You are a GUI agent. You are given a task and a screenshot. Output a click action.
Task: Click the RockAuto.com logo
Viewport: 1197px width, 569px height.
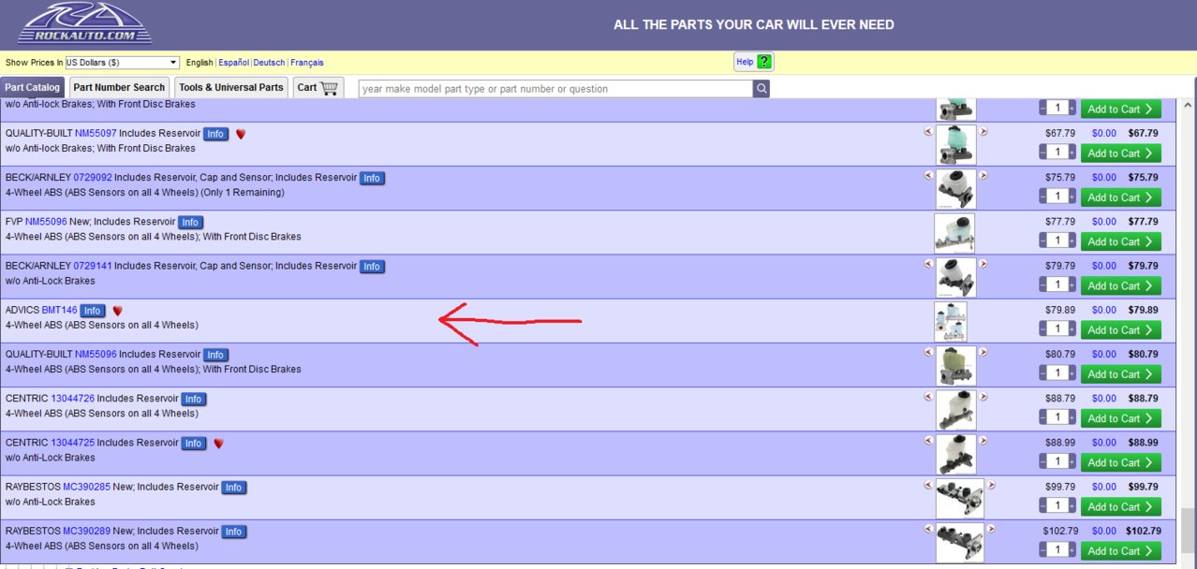pos(84,23)
